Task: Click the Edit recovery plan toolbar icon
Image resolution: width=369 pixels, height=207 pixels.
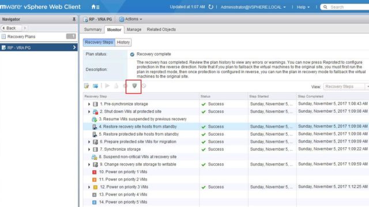Action: [86, 86]
